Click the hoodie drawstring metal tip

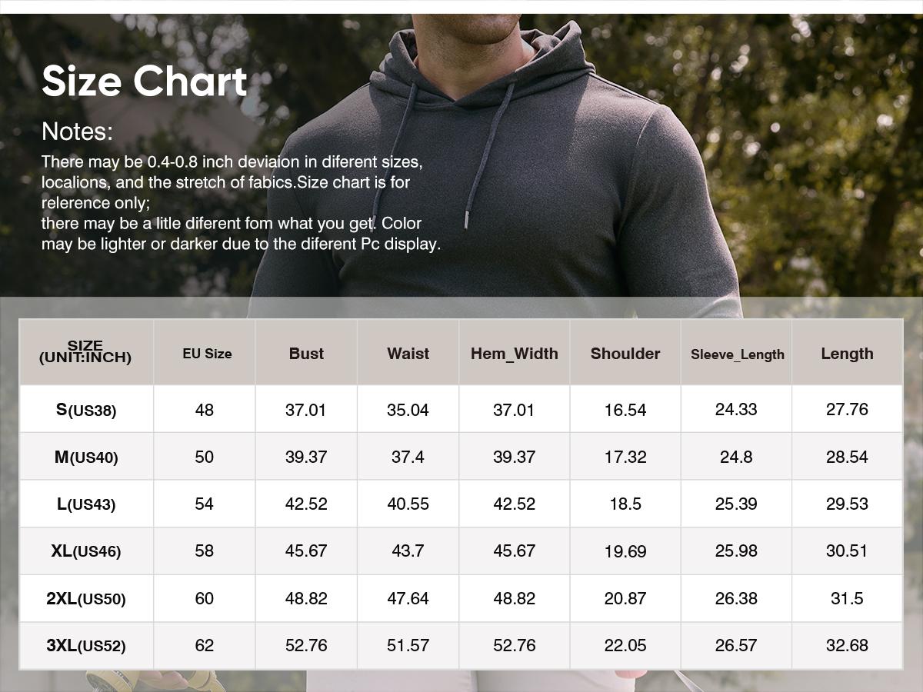(x=467, y=221)
